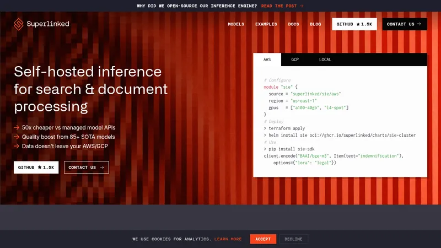Click arrow bullet beside Data doesn't leave line
Image resolution: width=441 pixels, height=248 pixels.
(17, 146)
